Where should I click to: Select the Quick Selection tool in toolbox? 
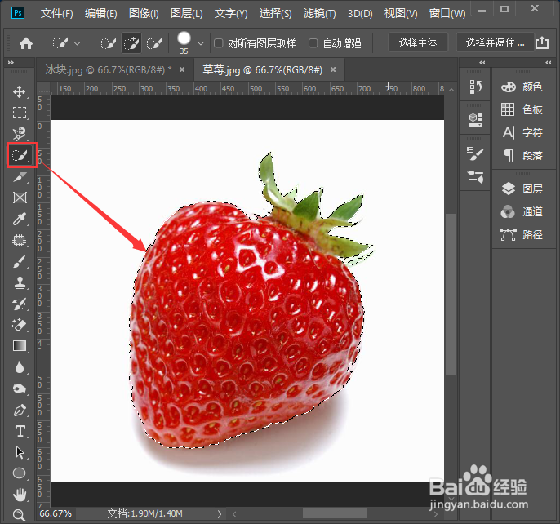[20, 155]
